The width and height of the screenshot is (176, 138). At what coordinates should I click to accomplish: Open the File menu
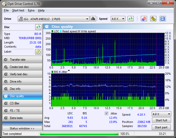(6, 10)
